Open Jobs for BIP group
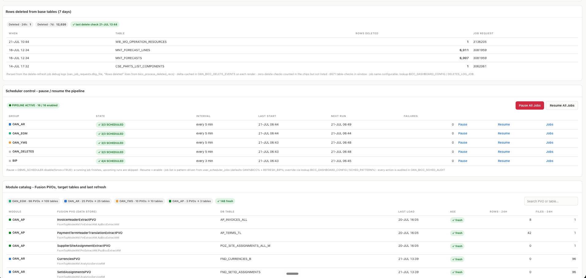Viewport: 586px width, 278px height. [x=550, y=161]
